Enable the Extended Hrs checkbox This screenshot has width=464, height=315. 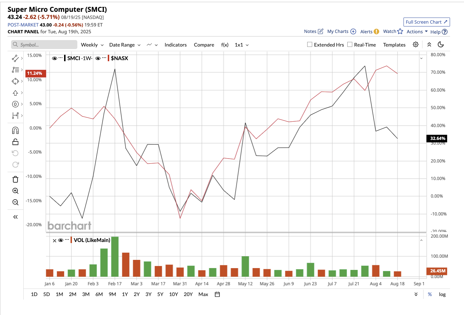click(x=310, y=45)
